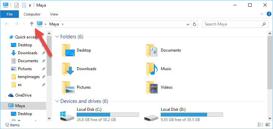Image resolution: width=273 pixels, height=129 pixels.
Task: Open the blue Help question-mark icon
Action: click(269, 14)
